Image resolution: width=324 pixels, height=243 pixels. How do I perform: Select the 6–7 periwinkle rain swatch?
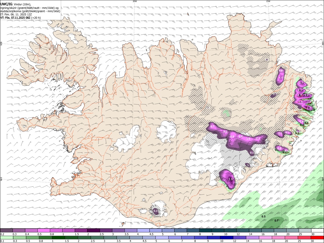tap(175, 238)
